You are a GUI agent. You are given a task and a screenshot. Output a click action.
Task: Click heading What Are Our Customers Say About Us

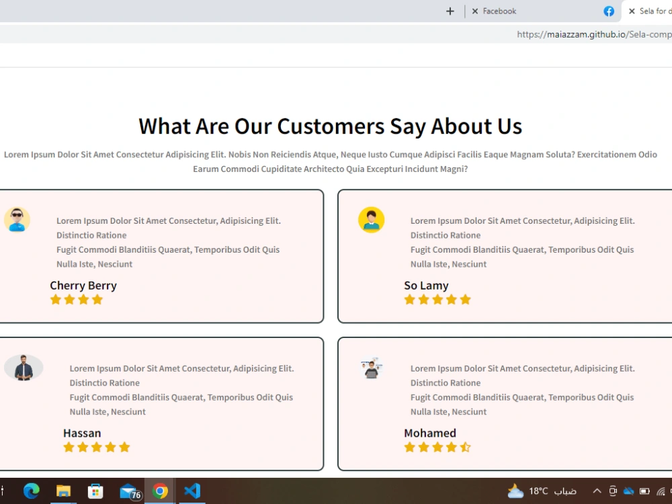pyautogui.click(x=330, y=126)
